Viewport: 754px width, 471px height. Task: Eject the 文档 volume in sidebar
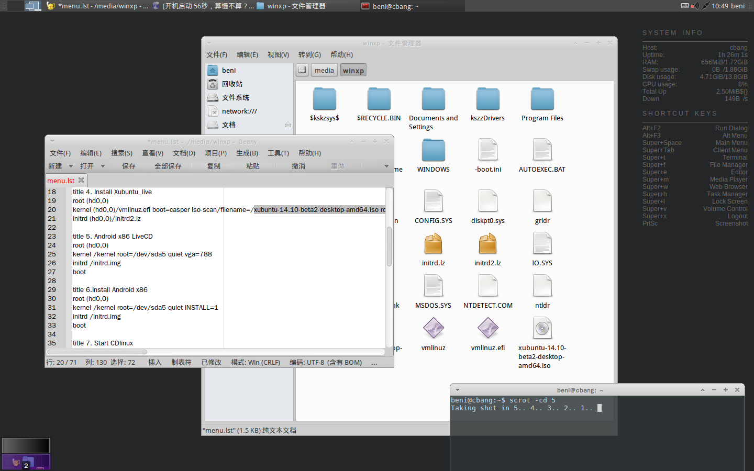(x=287, y=125)
